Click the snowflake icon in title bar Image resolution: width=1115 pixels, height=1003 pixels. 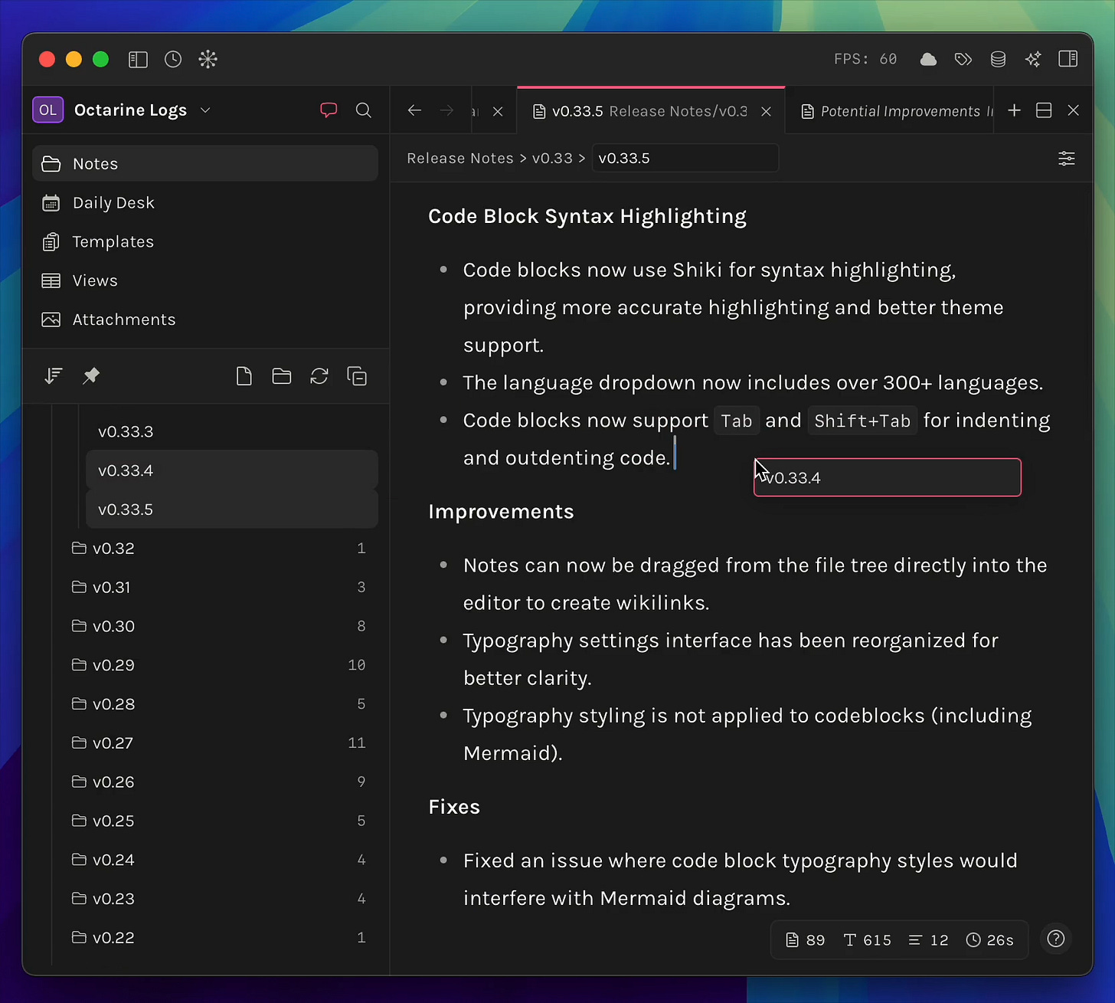[x=208, y=60]
